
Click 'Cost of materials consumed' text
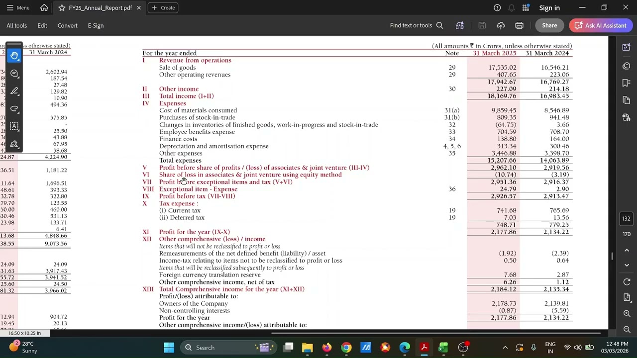198,110
